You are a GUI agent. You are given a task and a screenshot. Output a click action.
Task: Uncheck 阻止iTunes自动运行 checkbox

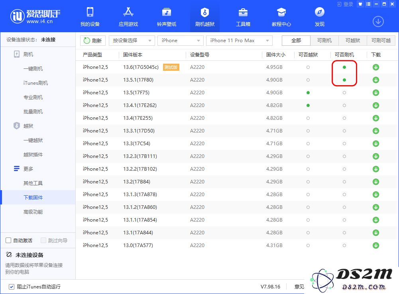pos(12,286)
